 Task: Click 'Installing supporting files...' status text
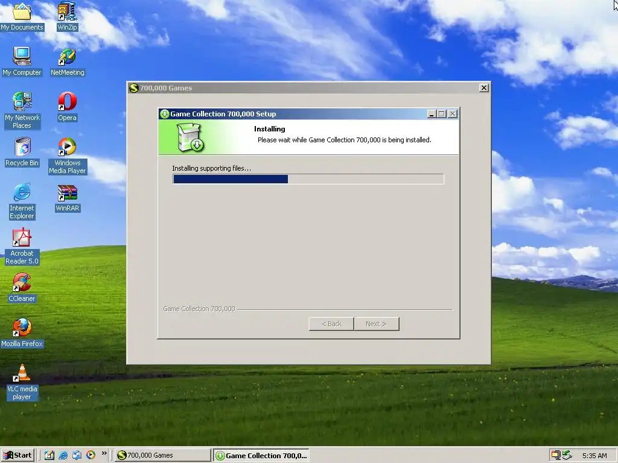tap(211, 168)
